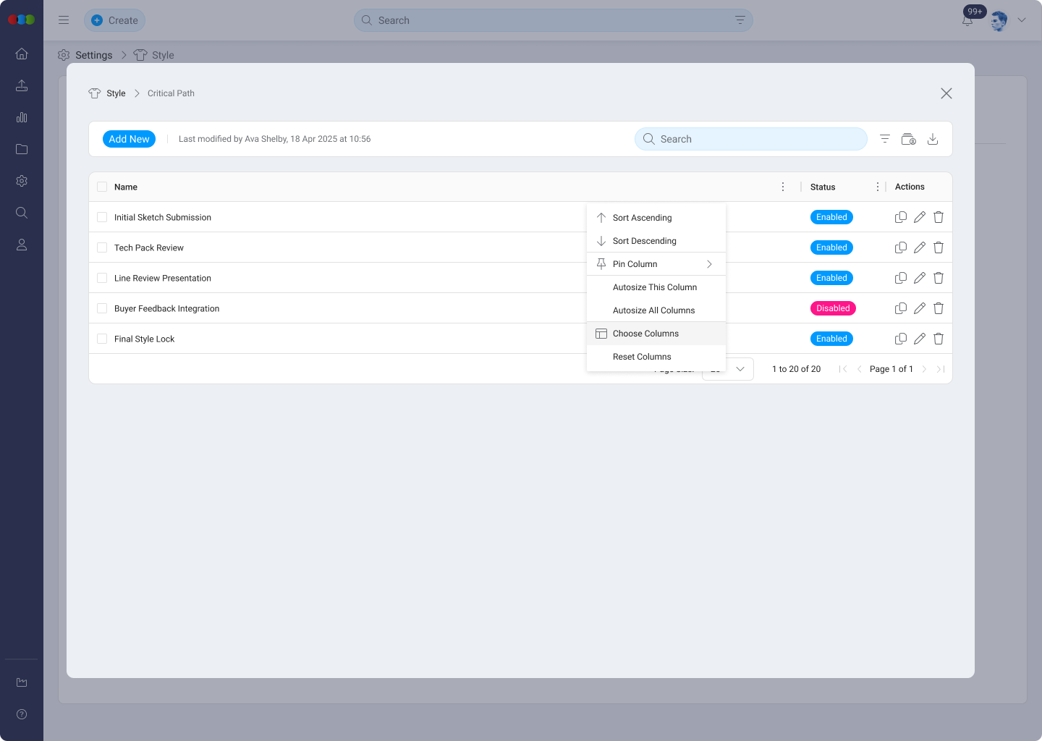Check the Line Review Presentation row checkbox
Screen dimensions: 1042x741
tap(102, 278)
